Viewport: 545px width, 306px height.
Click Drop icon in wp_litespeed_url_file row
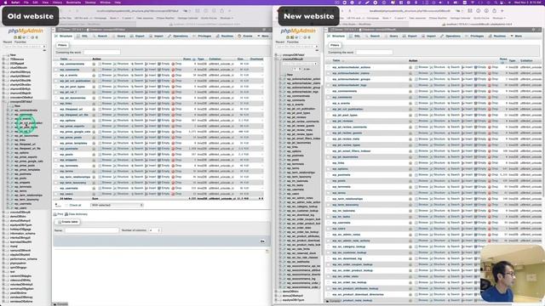[173, 115]
